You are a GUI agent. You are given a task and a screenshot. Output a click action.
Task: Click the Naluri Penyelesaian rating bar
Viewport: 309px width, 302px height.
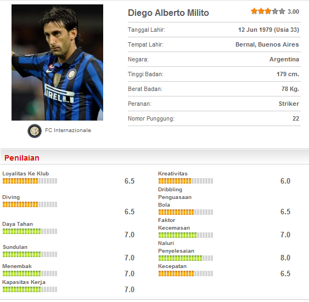tap(186, 258)
